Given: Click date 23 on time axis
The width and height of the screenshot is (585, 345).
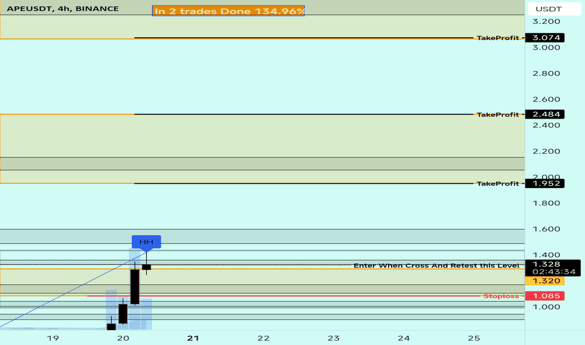Looking at the screenshot, I should [333, 338].
